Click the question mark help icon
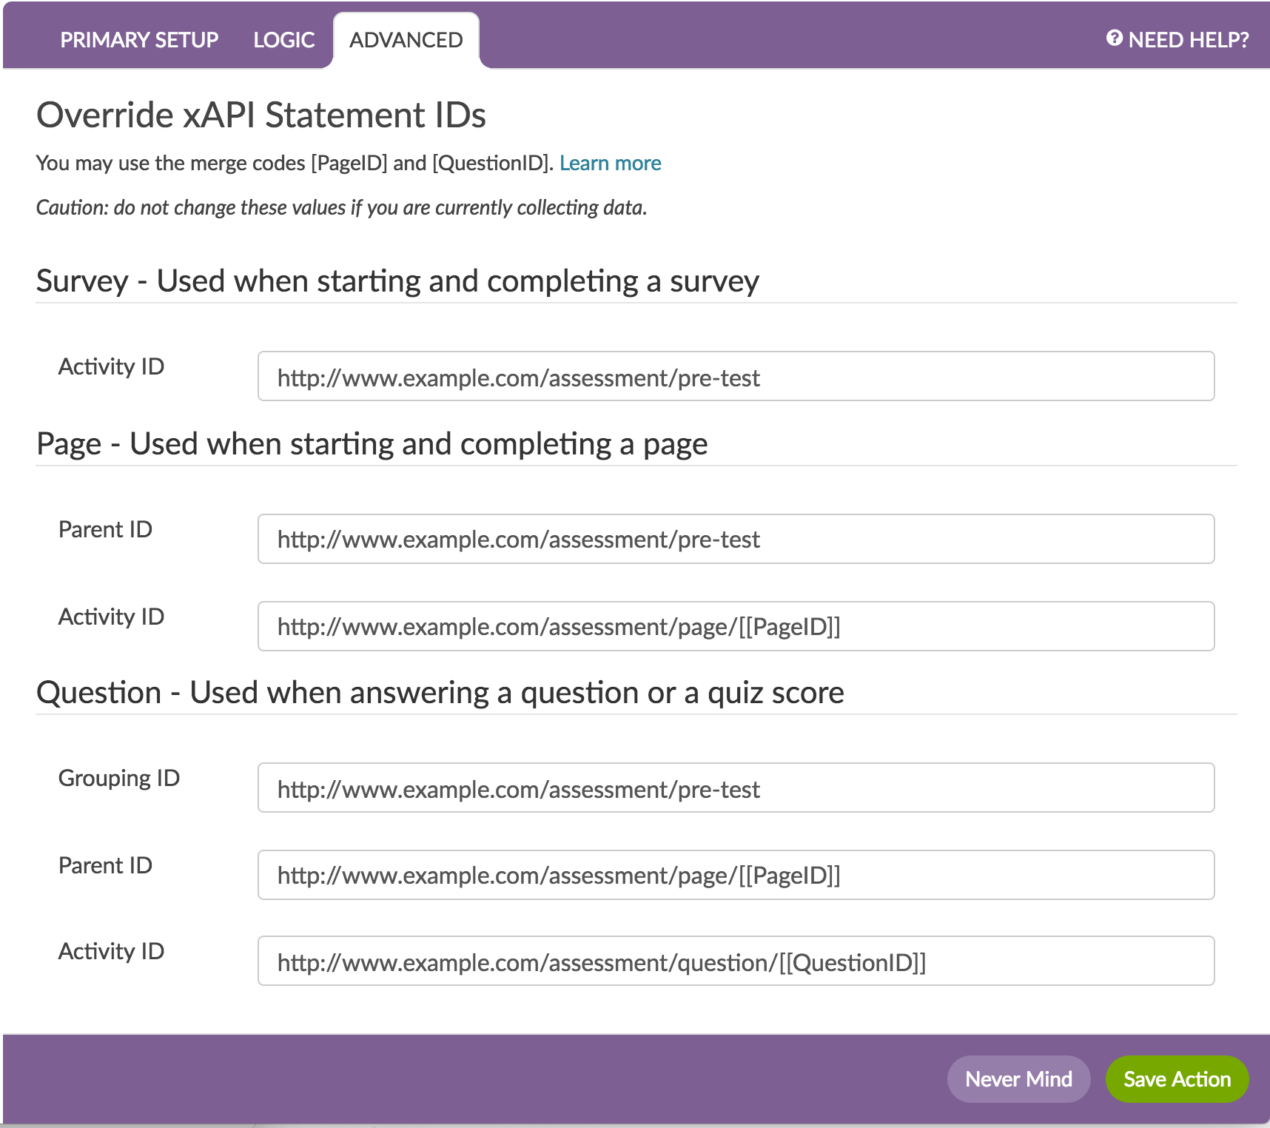The height and width of the screenshot is (1128, 1270). tap(1114, 38)
